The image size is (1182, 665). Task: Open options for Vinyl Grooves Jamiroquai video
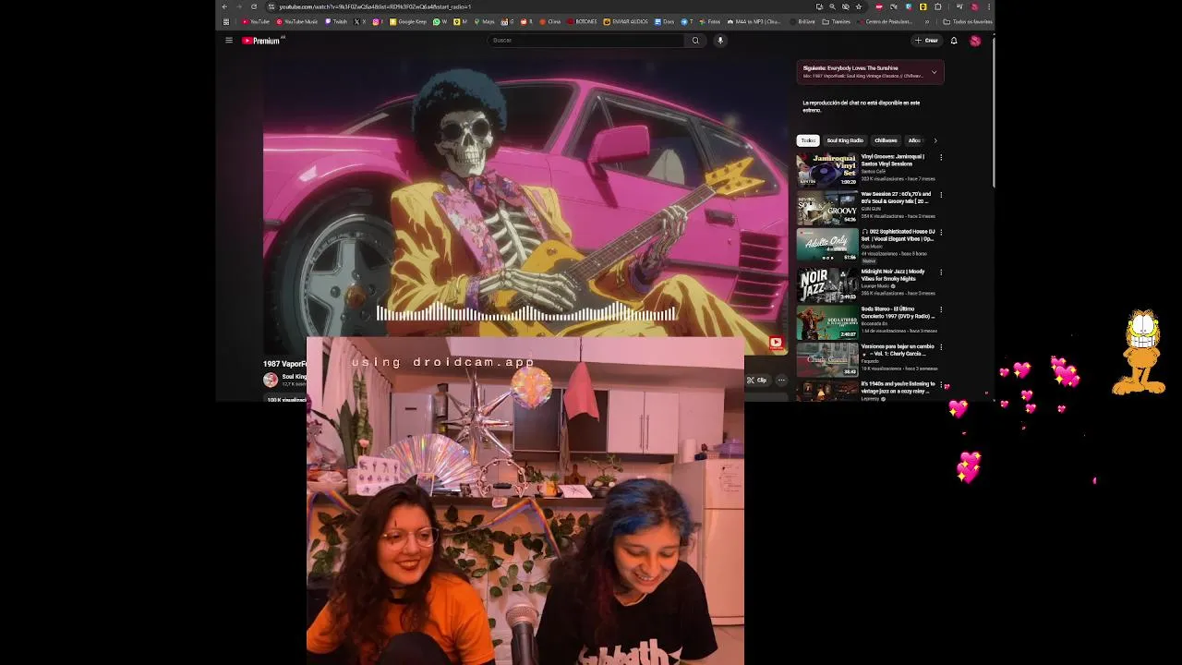point(941,157)
